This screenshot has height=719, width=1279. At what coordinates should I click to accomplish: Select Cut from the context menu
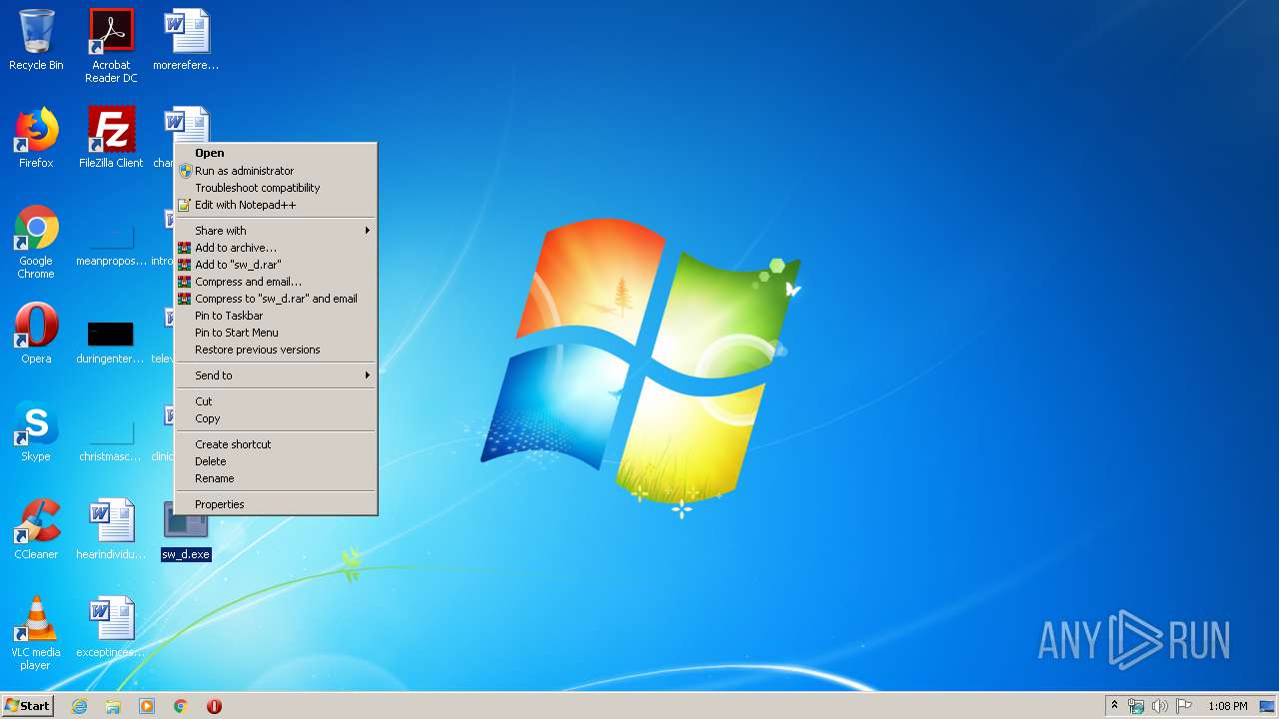tap(276, 401)
